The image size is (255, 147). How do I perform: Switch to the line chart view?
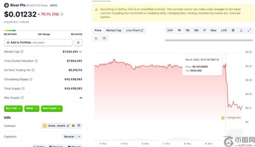(96, 38)
